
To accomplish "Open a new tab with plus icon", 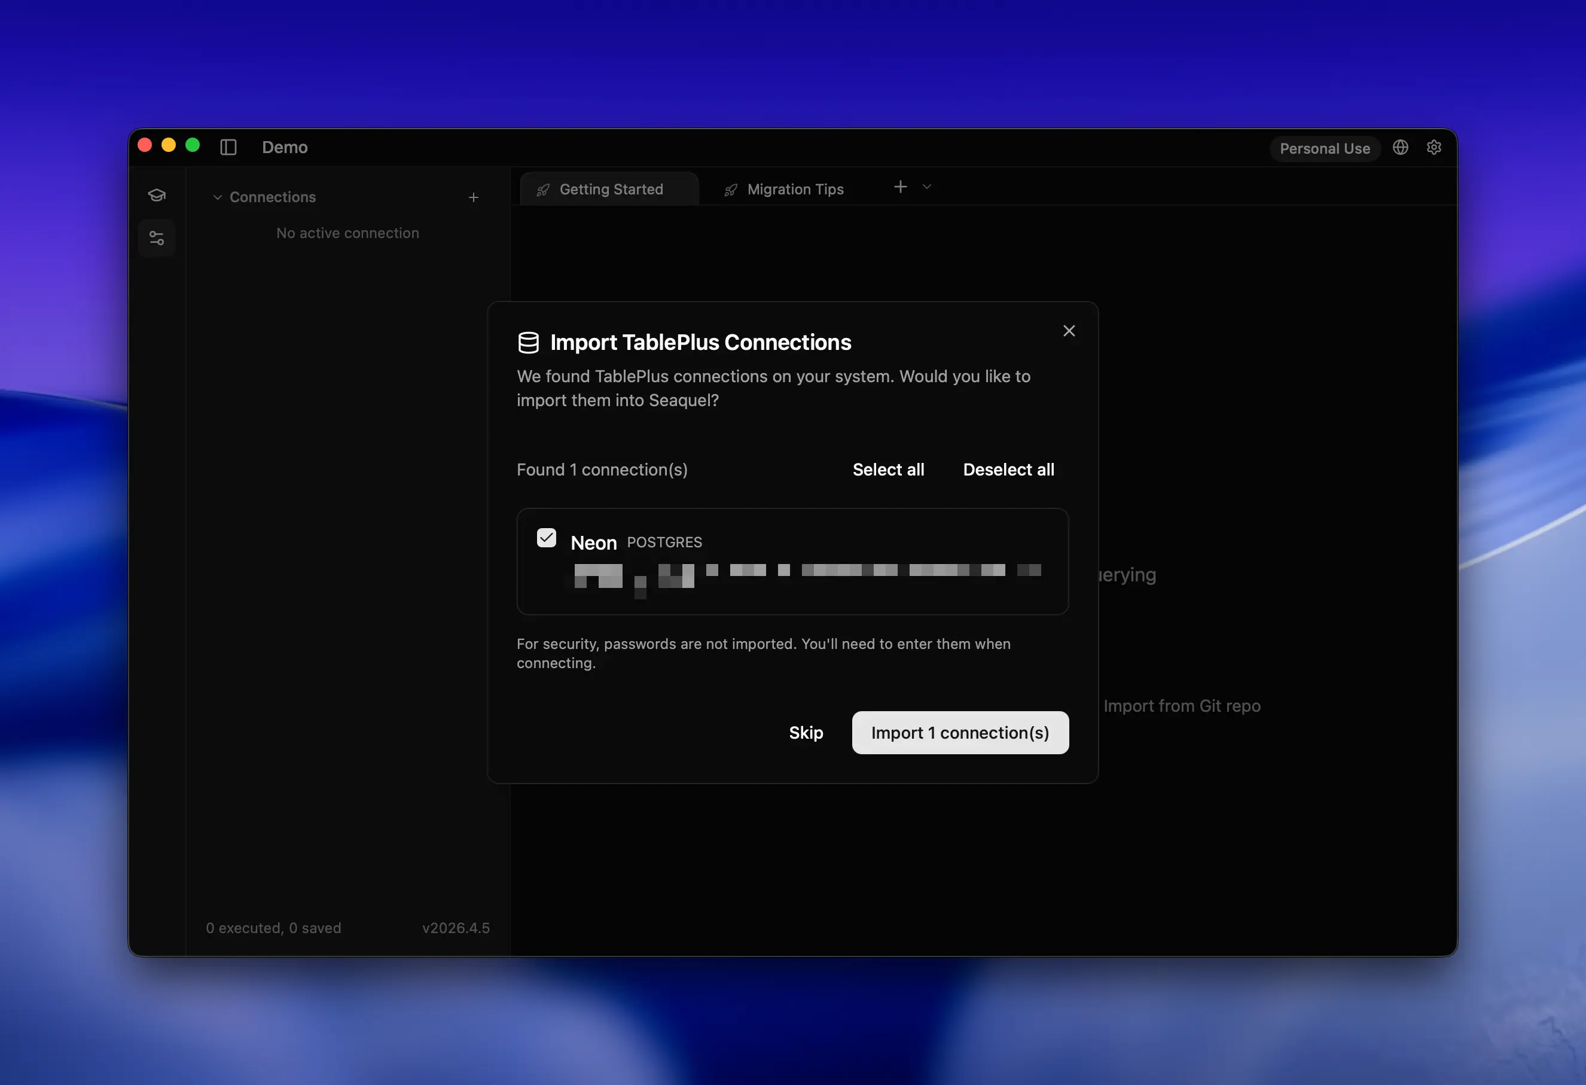I will pos(900,187).
